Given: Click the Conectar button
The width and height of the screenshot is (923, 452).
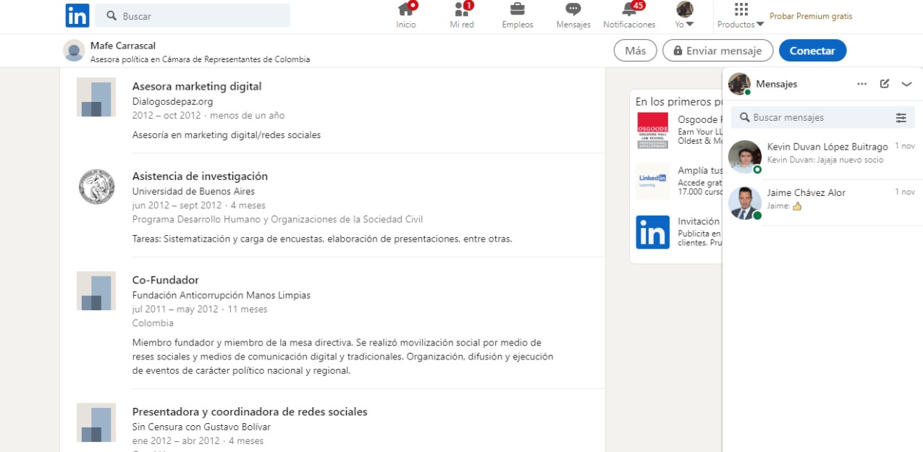Looking at the screenshot, I should (812, 51).
